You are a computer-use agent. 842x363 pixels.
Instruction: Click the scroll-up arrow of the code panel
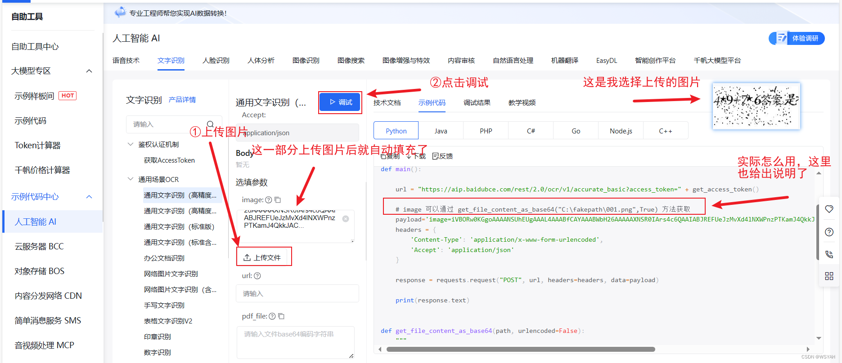tap(819, 173)
